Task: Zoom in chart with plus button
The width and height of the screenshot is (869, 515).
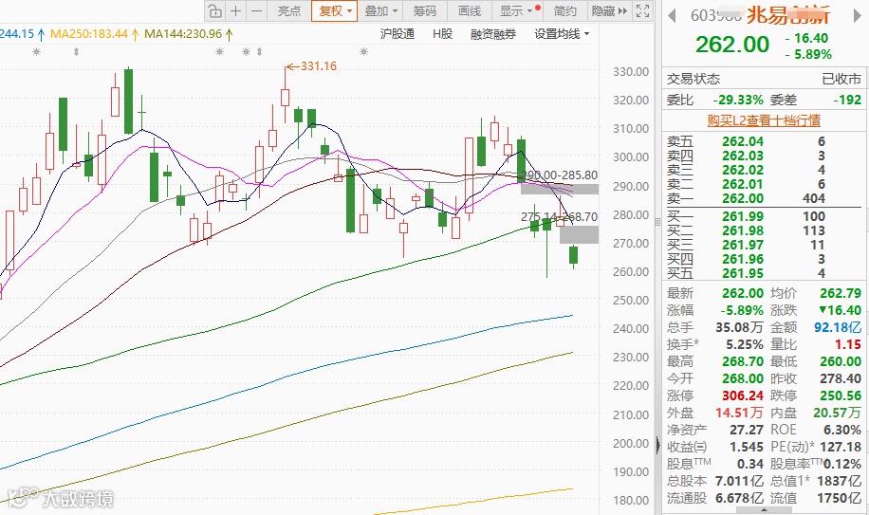Action: point(236,11)
